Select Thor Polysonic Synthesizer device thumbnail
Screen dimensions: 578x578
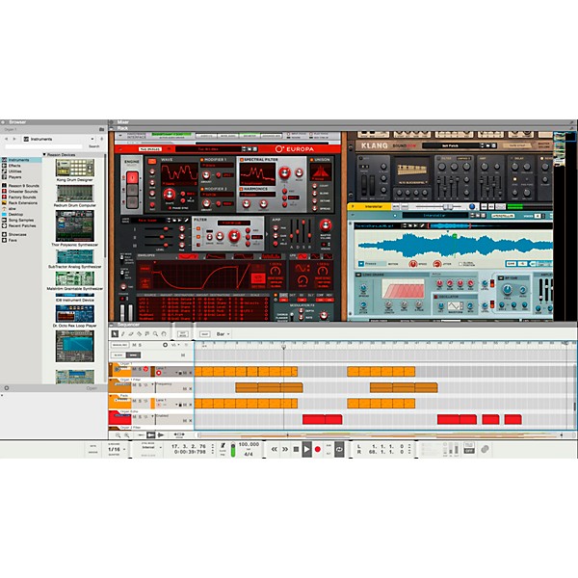point(75,226)
